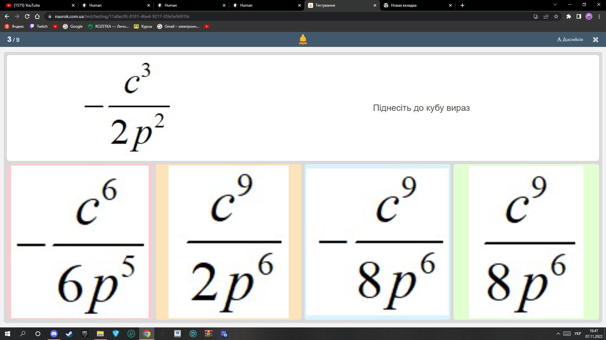Choose the green answer with positive c⁹ over 8p⁶
606x340 pixels.
click(x=526, y=242)
